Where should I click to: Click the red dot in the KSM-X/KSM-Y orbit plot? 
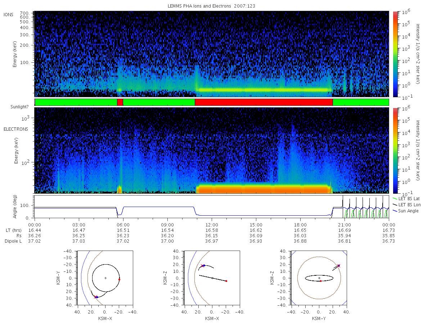119,279
